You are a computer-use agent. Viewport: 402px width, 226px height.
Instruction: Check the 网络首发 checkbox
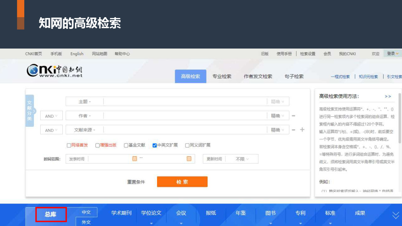(x=69, y=145)
